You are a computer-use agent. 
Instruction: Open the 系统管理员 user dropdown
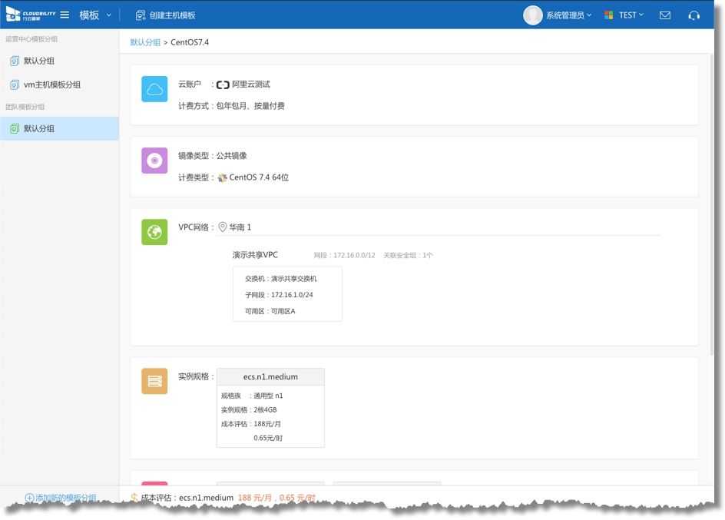[x=568, y=15]
